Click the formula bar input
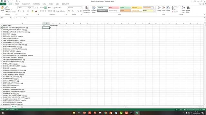This screenshot has height=115, width=206. (116, 19)
